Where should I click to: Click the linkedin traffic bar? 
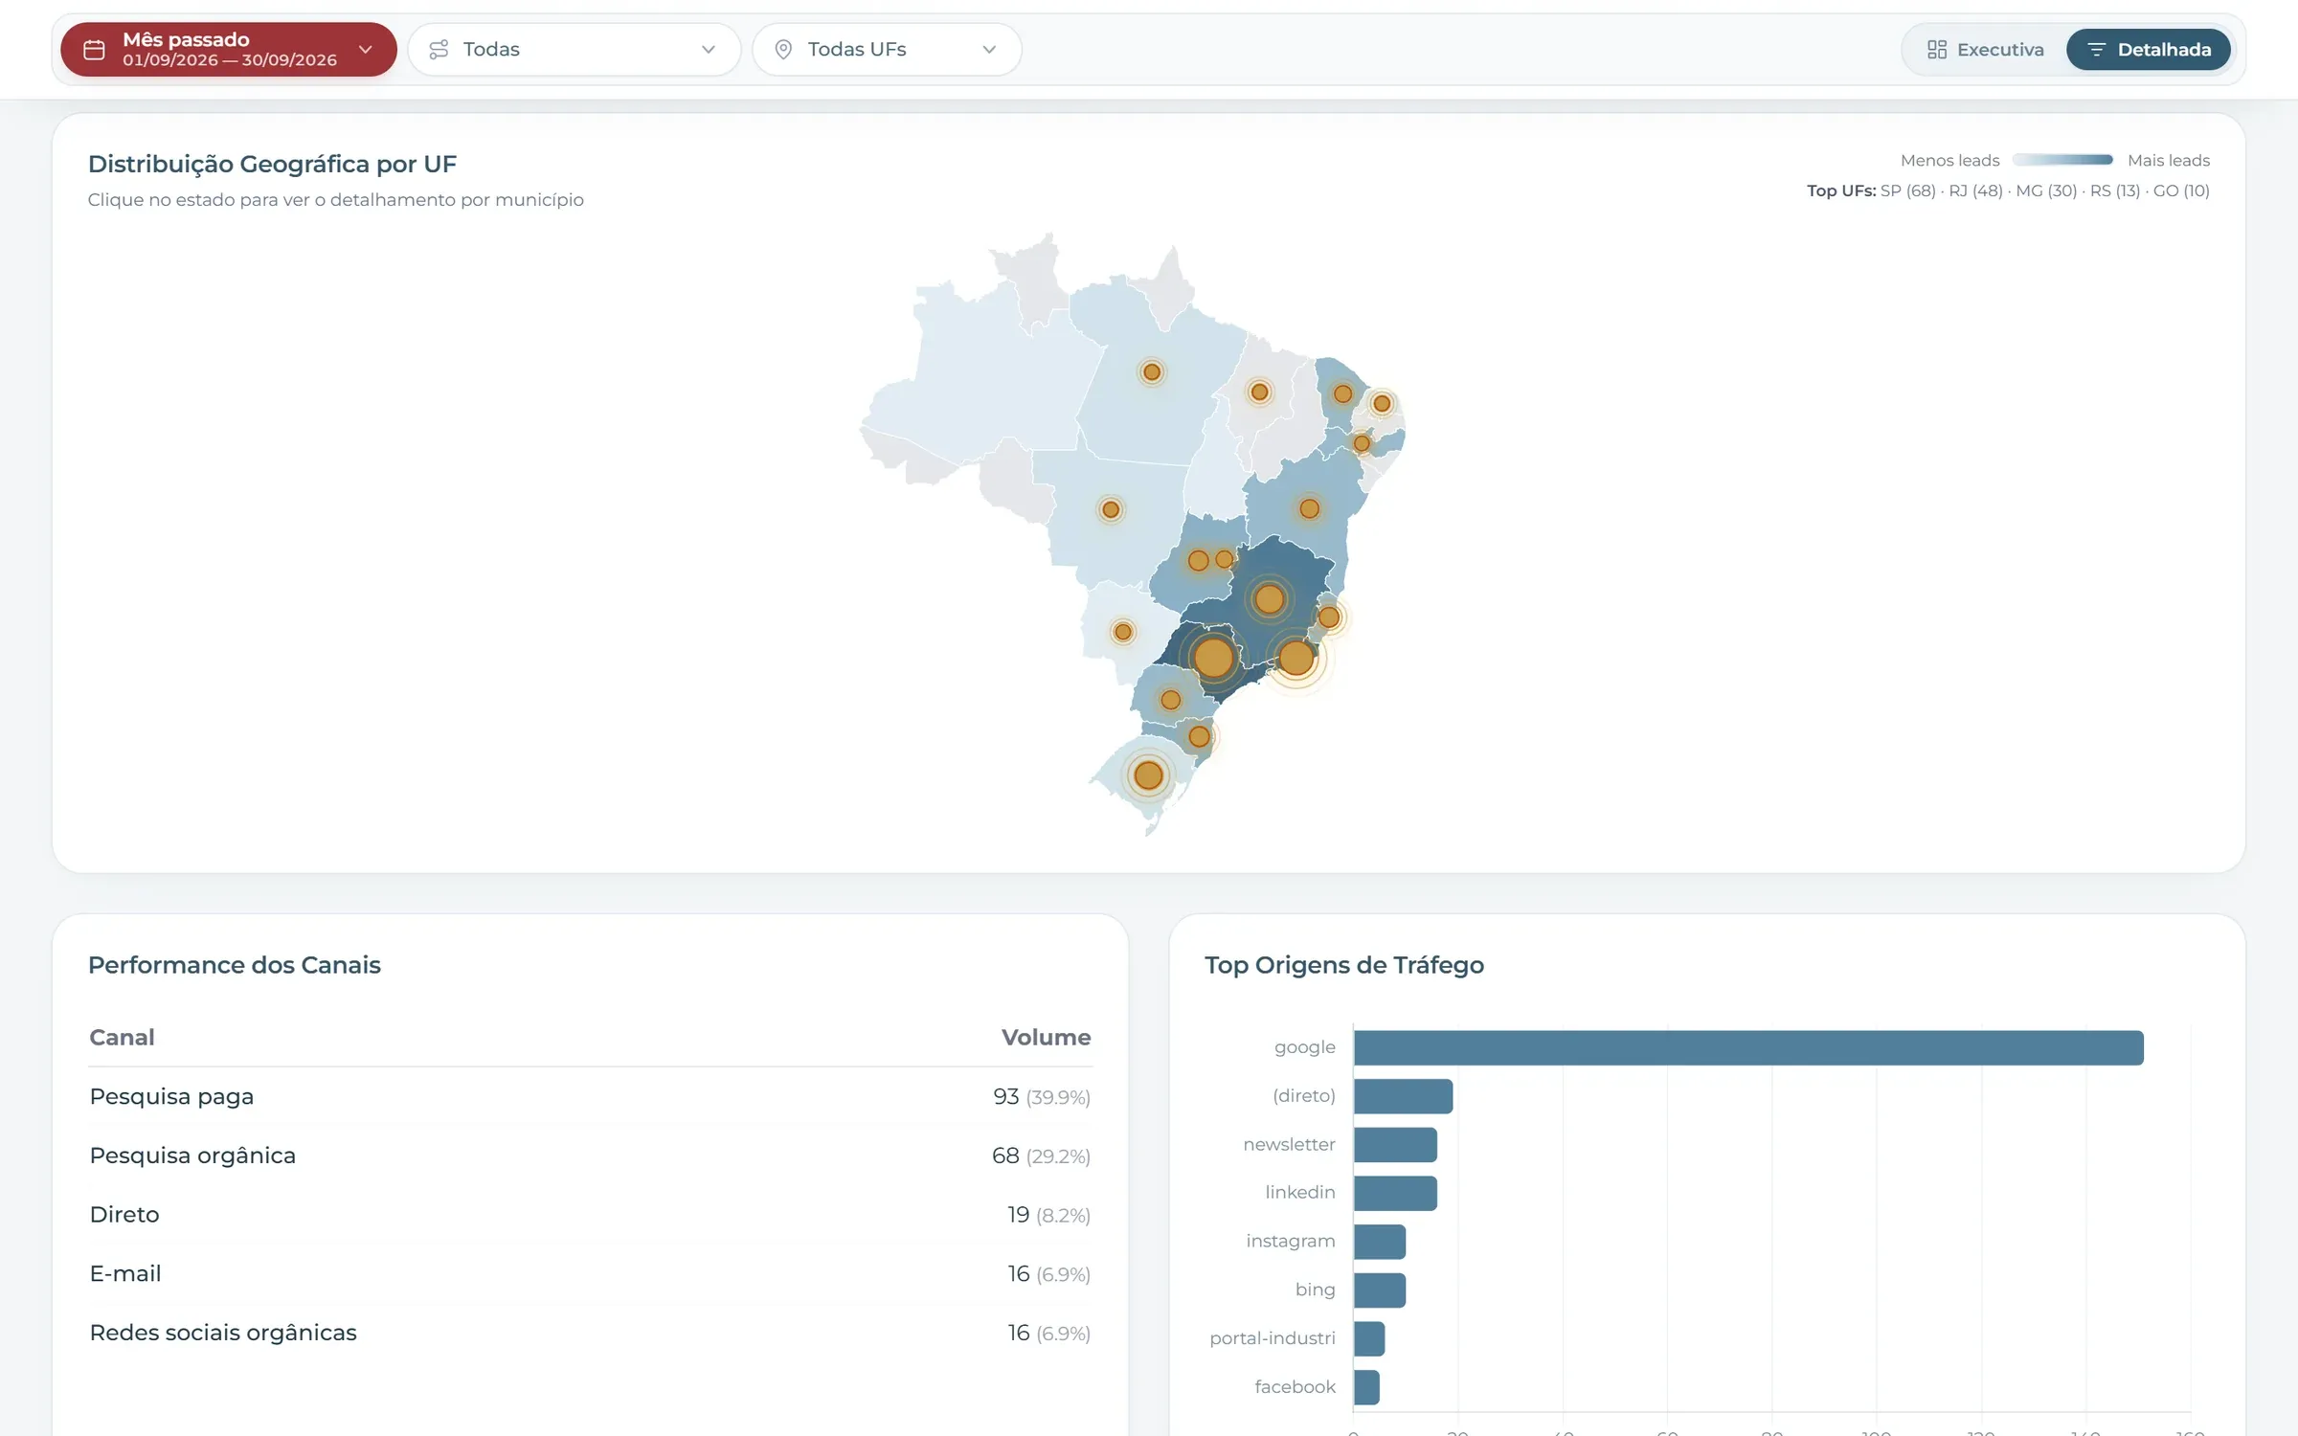point(1395,1193)
